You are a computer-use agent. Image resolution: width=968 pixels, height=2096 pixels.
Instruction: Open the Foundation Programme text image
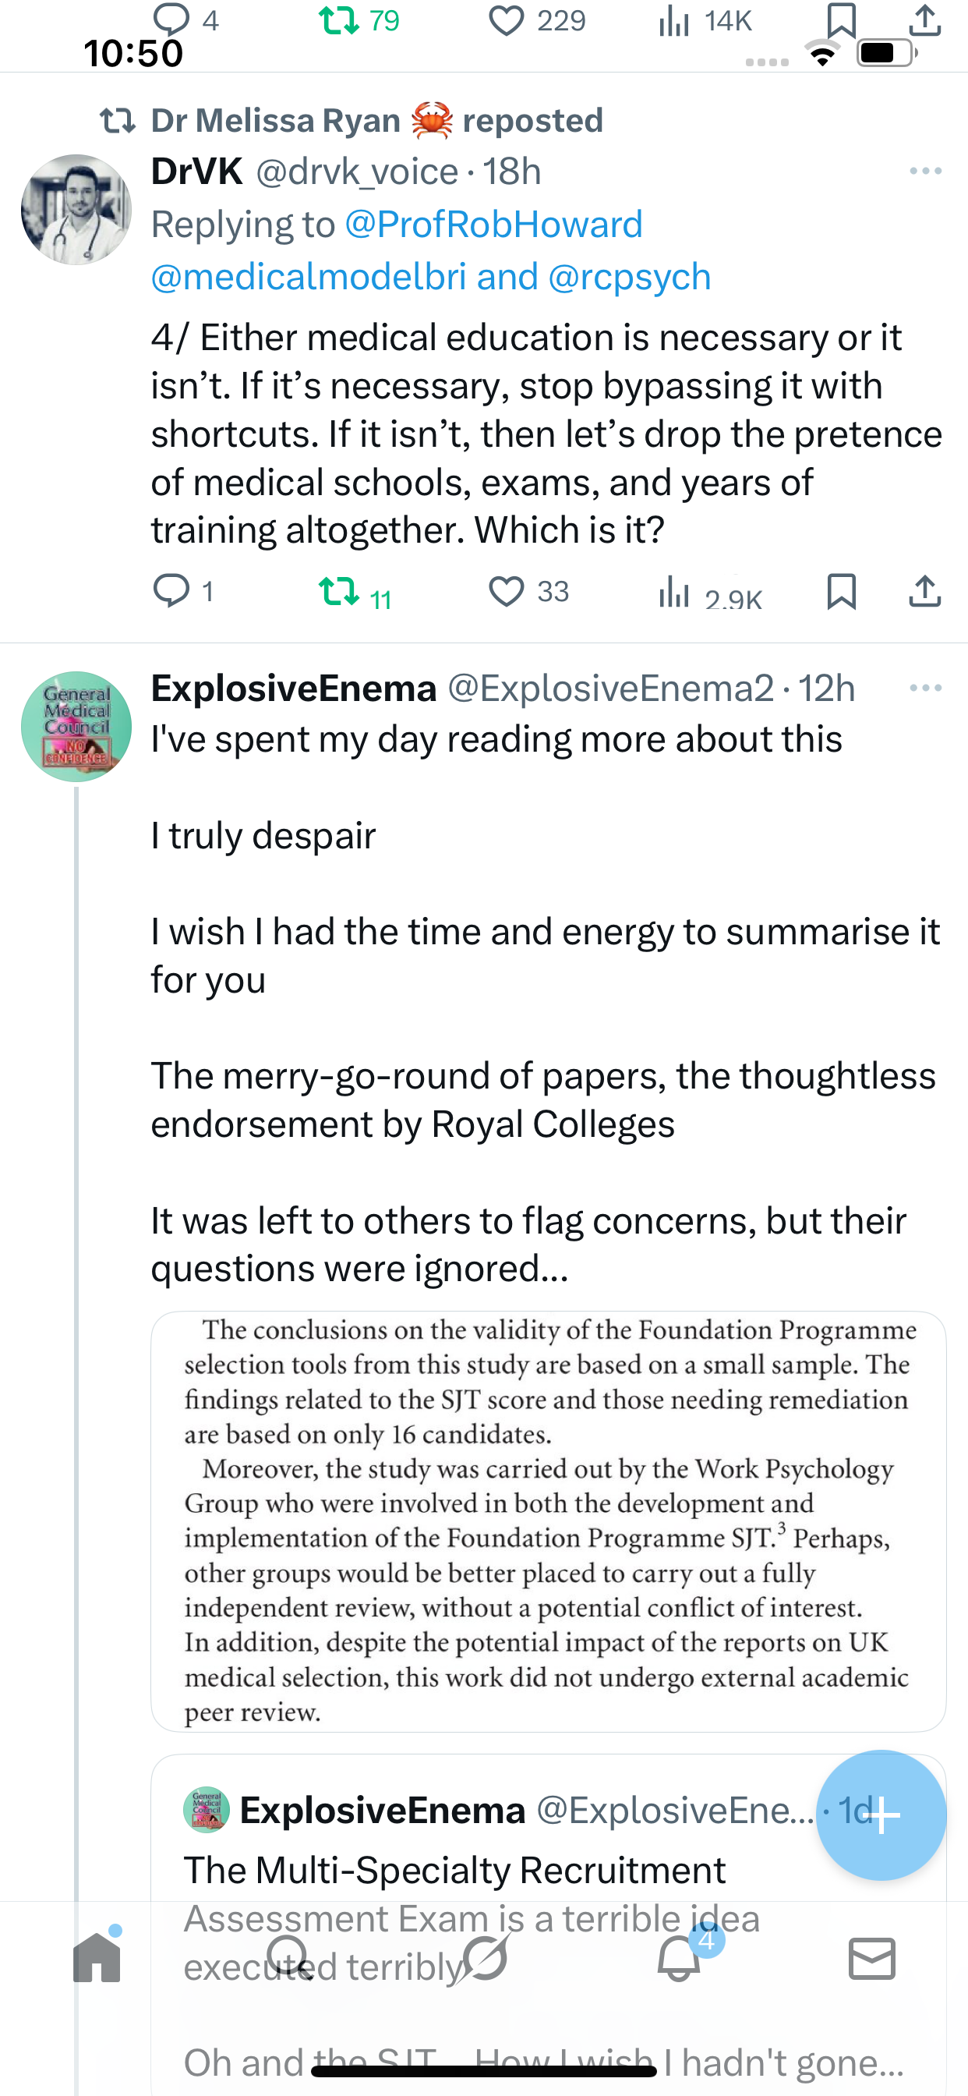pyautogui.click(x=548, y=1521)
